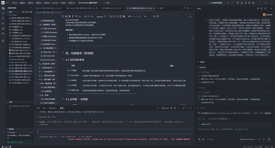Click the new file icon in explorer header
The image size is (275, 148).
pos(23,12)
